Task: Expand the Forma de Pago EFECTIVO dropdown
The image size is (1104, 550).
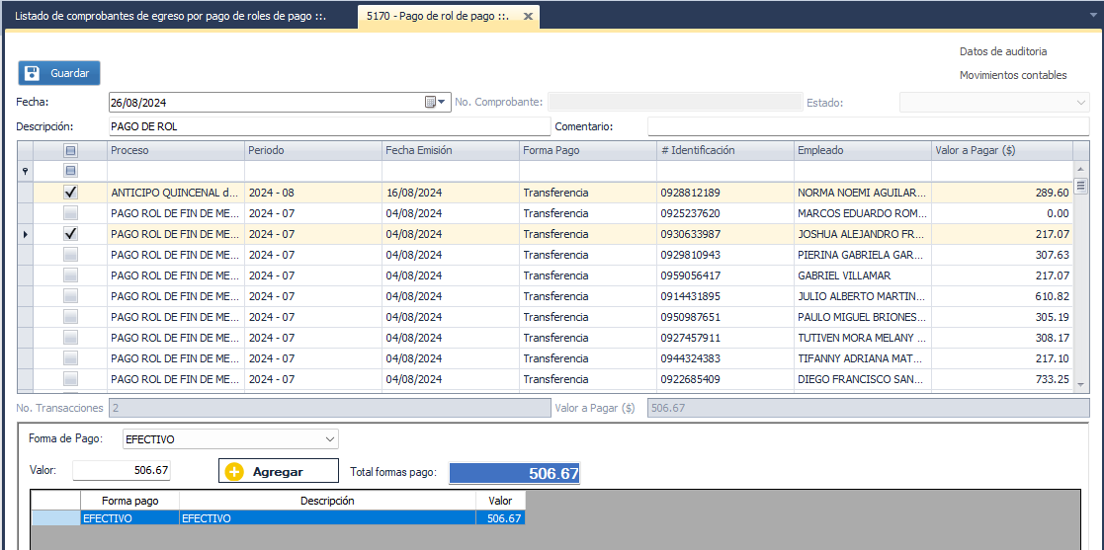Action: pos(329,438)
